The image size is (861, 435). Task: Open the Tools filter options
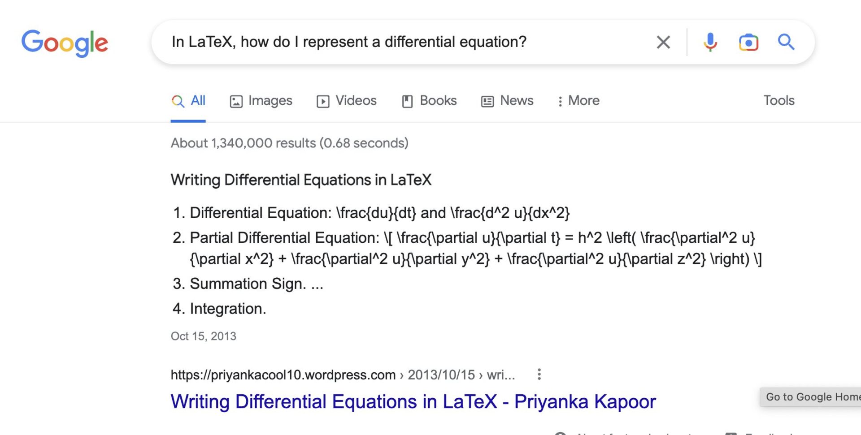(x=779, y=100)
